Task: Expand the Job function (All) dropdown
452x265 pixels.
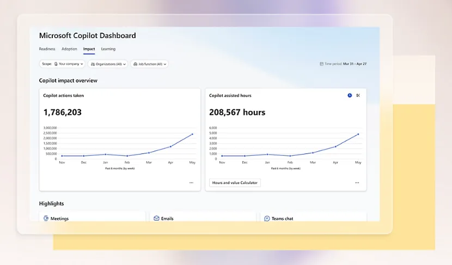Action: [150, 64]
